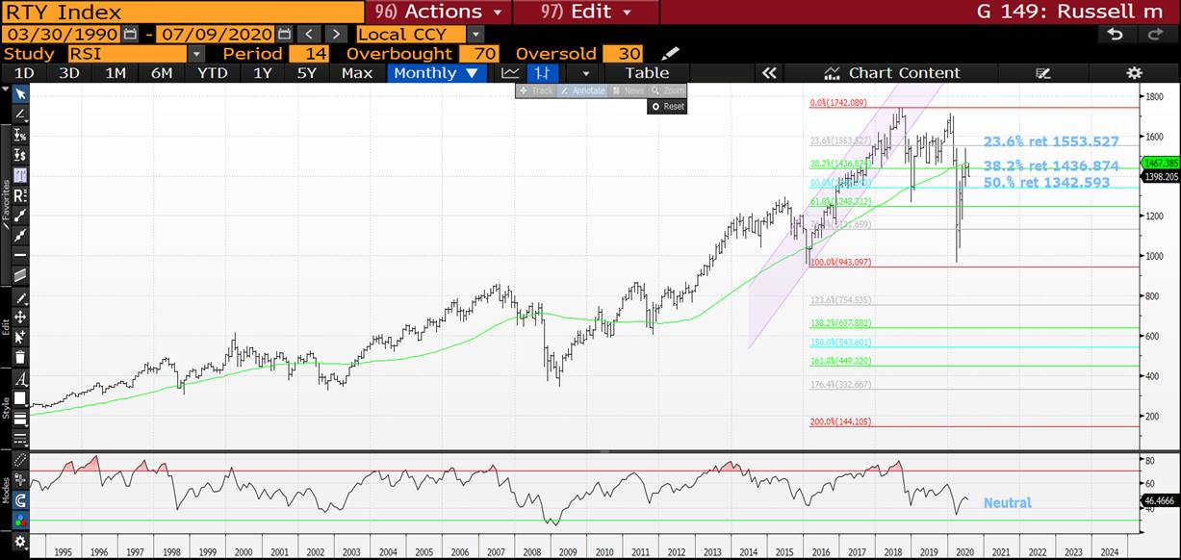This screenshot has height=560, width=1181.
Task: Open the Local CCY currency dropdown
Action: pyautogui.click(x=475, y=34)
